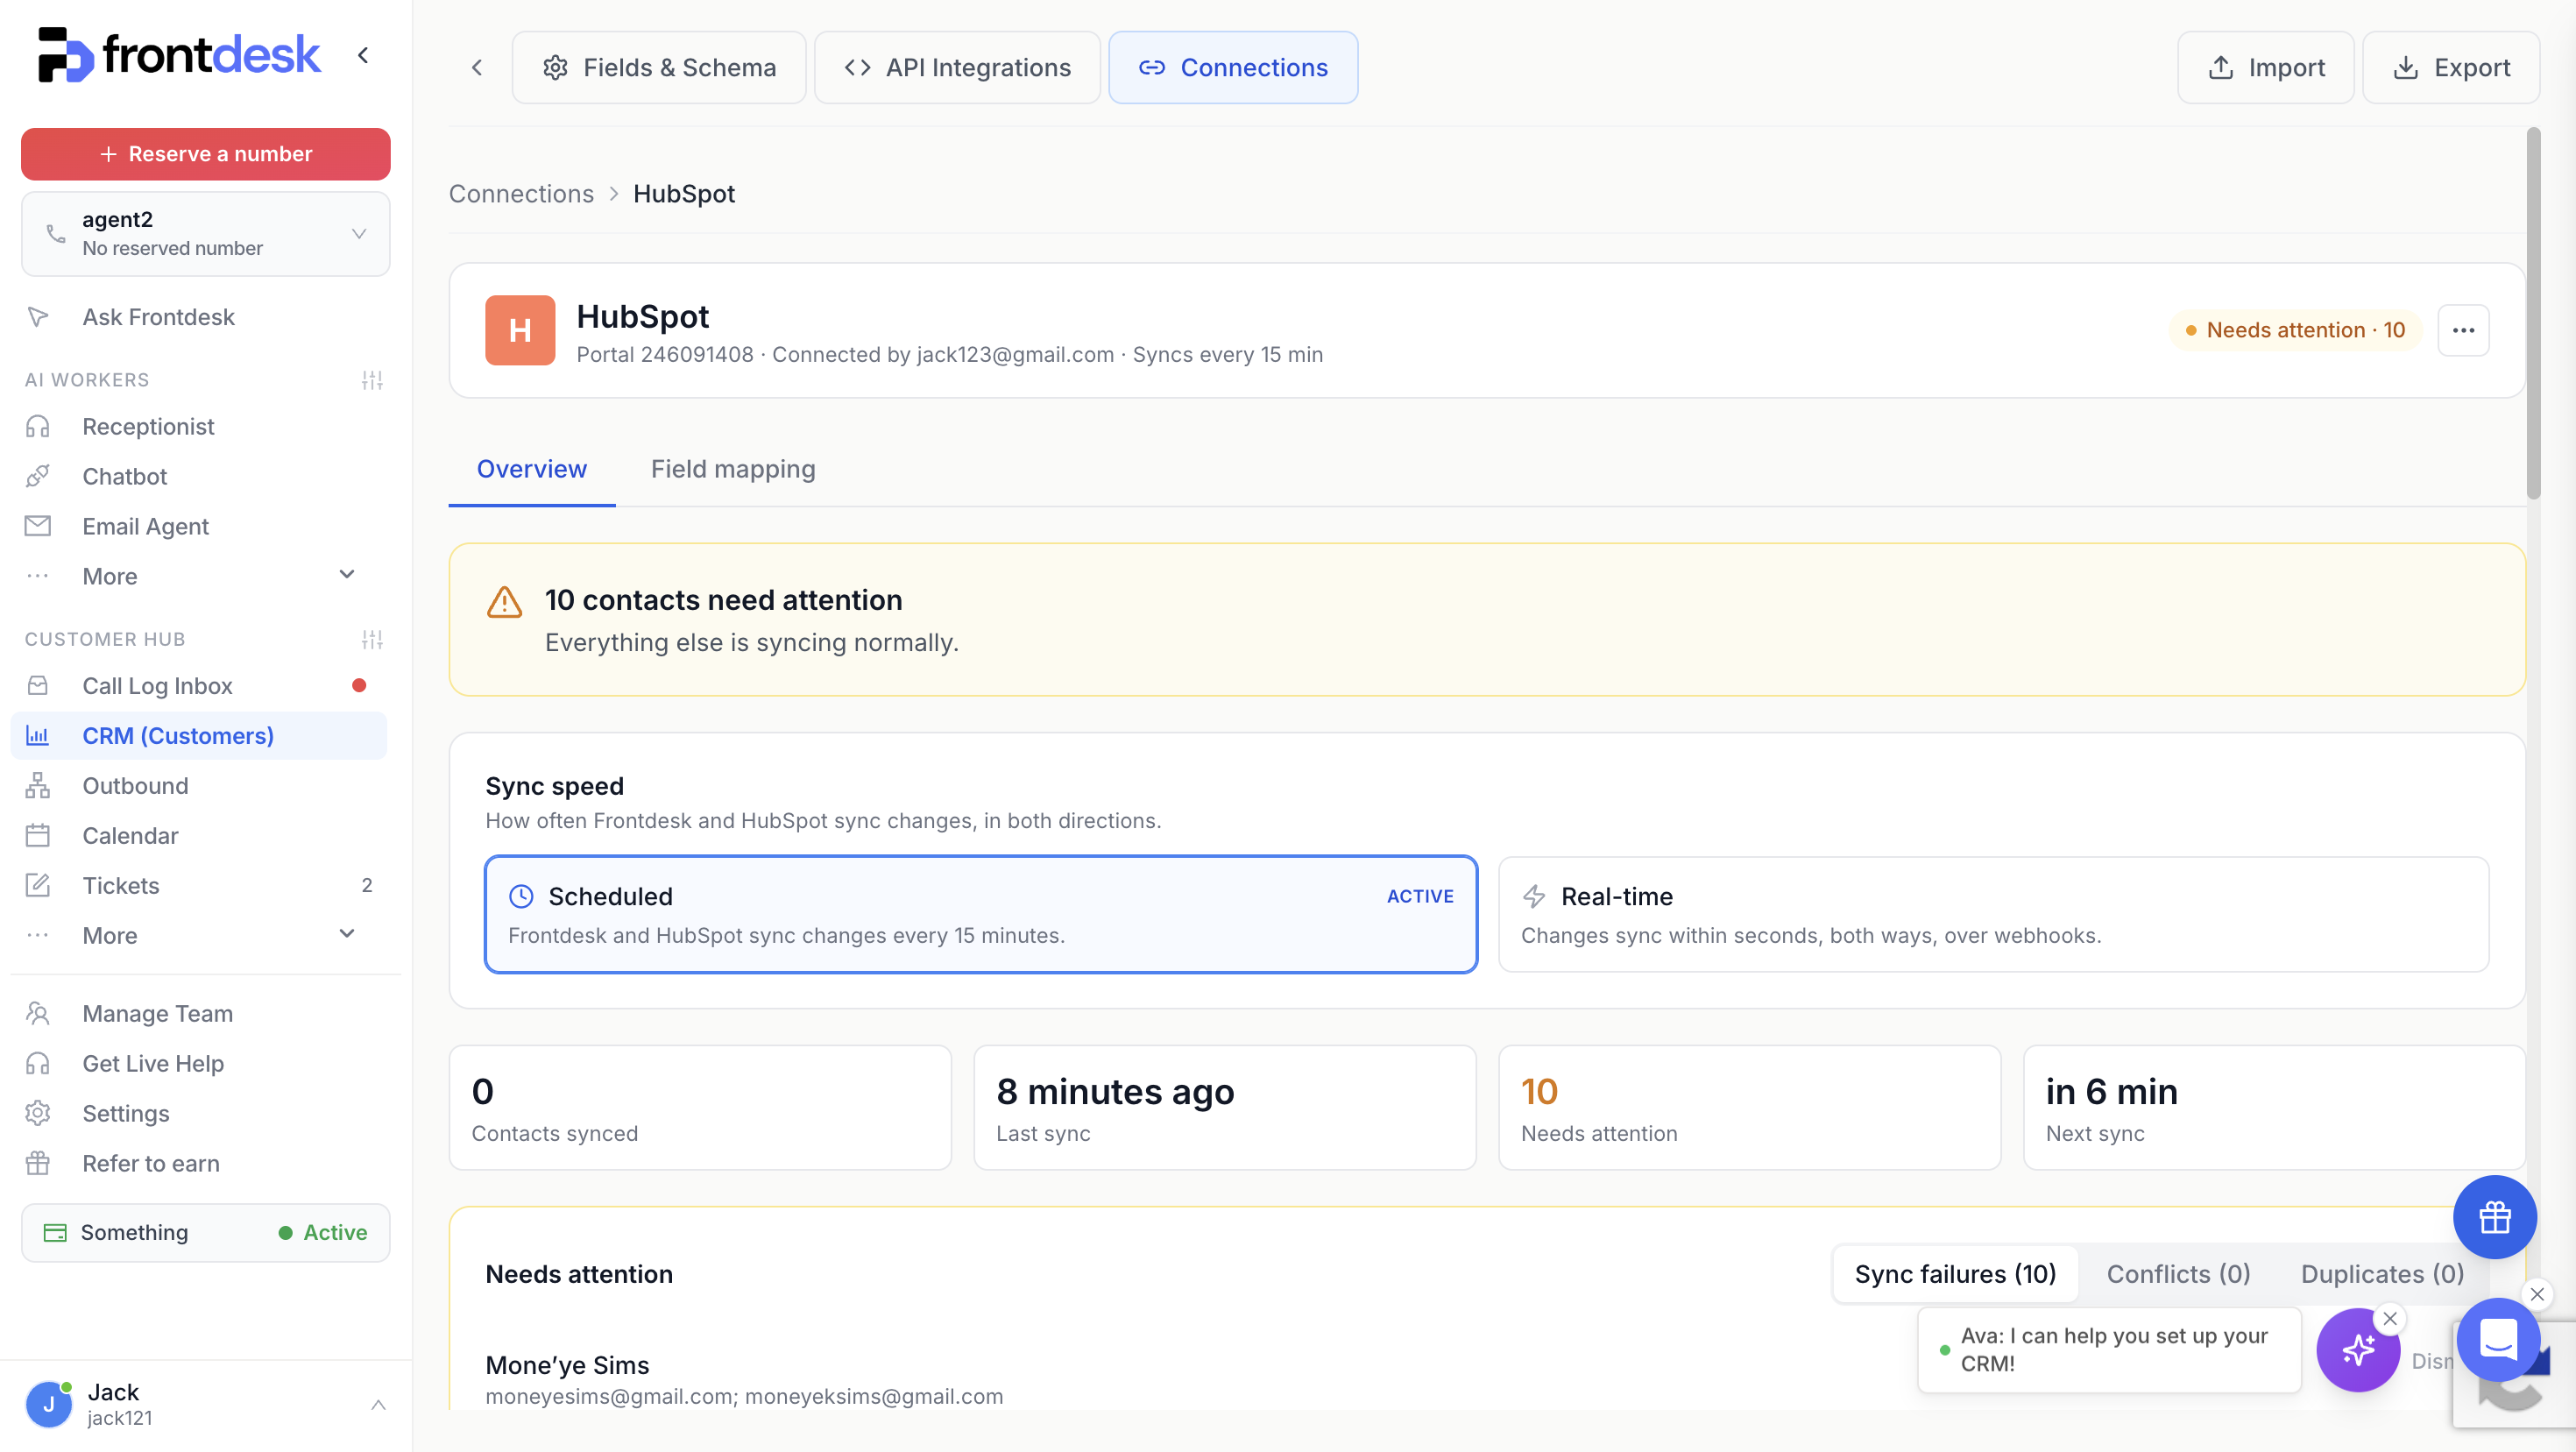Image resolution: width=2576 pixels, height=1452 pixels.
Task: Close the Ava assistant popup
Action: coord(2390,1319)
